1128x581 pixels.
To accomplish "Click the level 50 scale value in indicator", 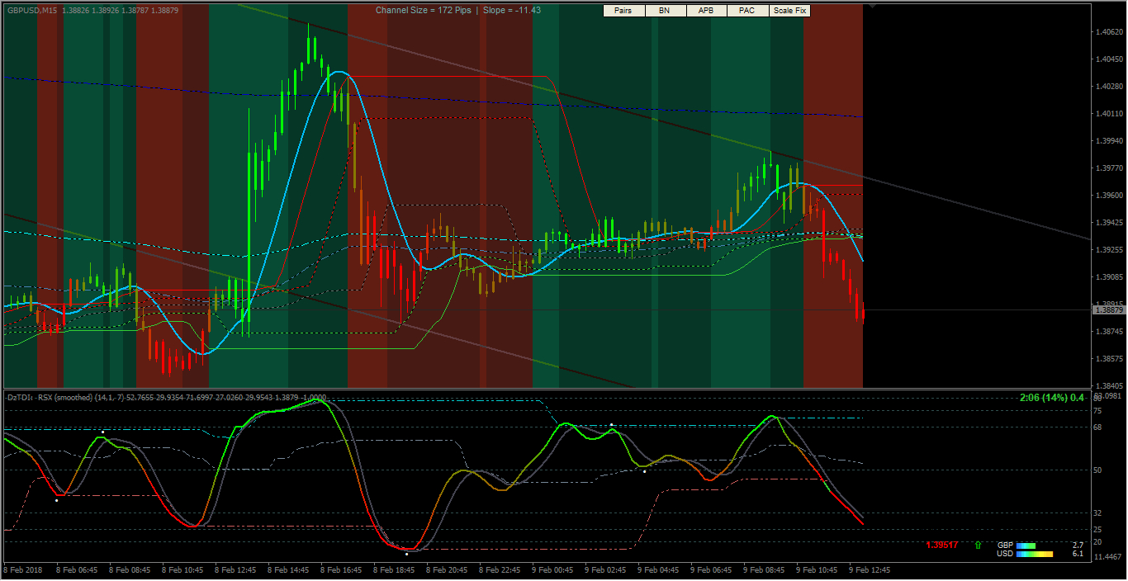I will (x=1097, y=470).
